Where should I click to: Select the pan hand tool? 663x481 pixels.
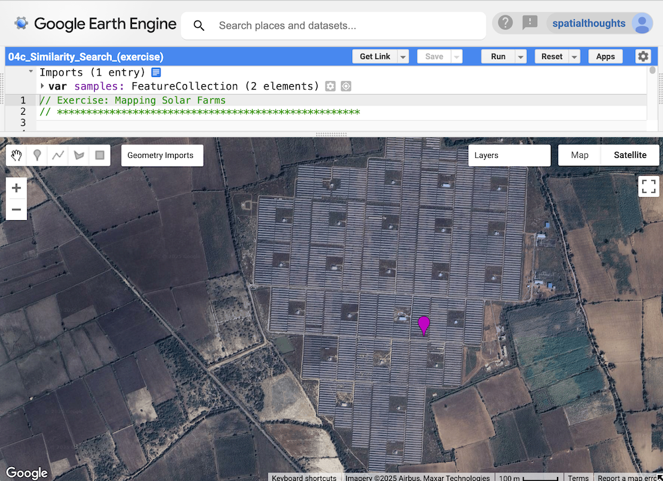[x=17, y=155]
